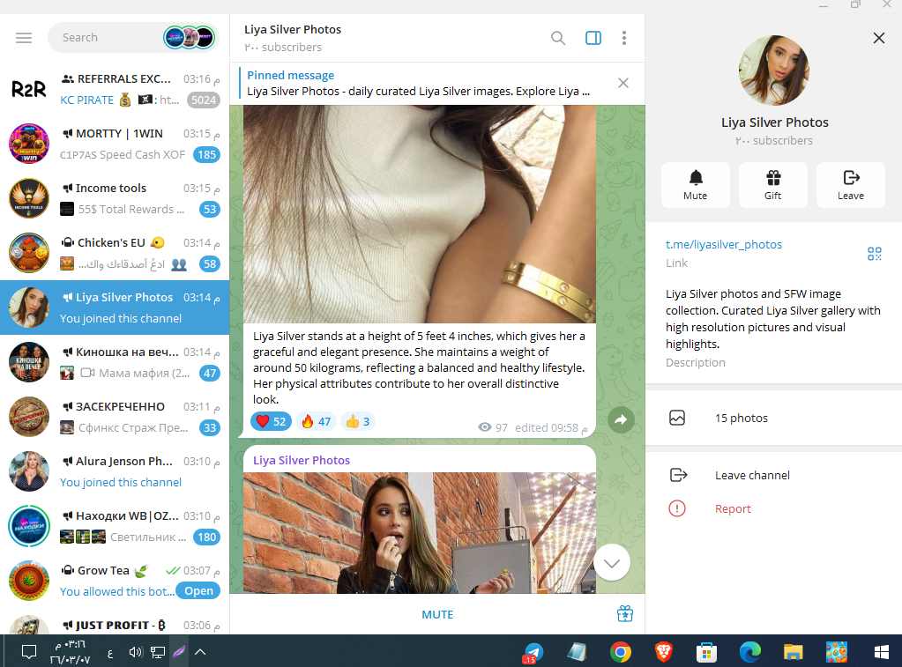Screen dimensions: 902x667
Task: Expand hidden system tray icons
Action: pyautogui.click(x=199, y=652)
